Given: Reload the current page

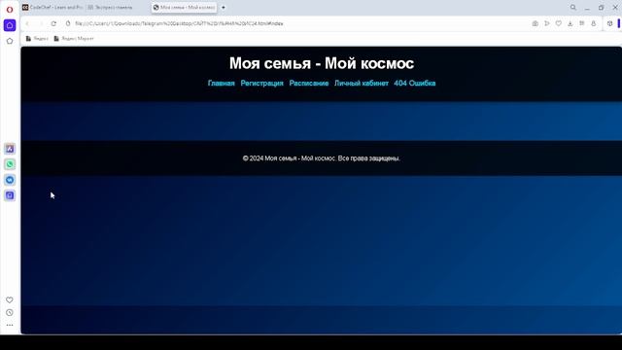Looking at the screenshot, I should pyautogui.click(x=53, y=23).
